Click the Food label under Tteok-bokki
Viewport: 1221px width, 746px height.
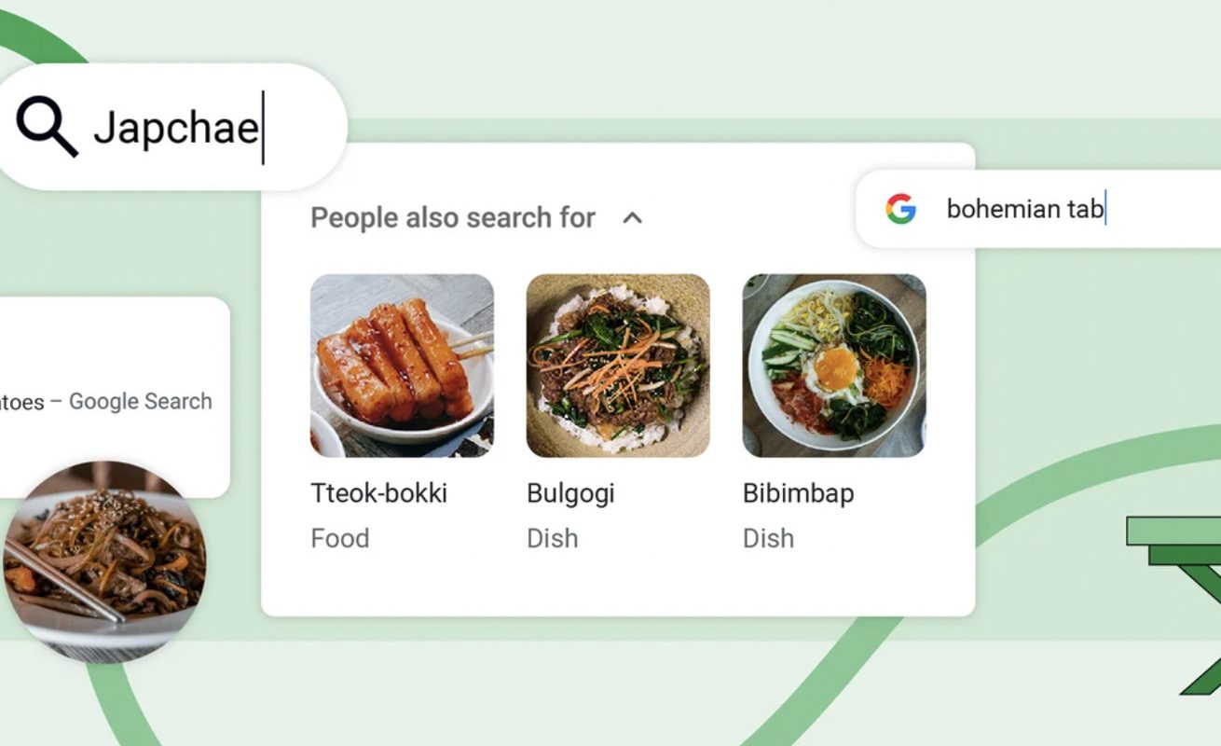tap(339, 538)
